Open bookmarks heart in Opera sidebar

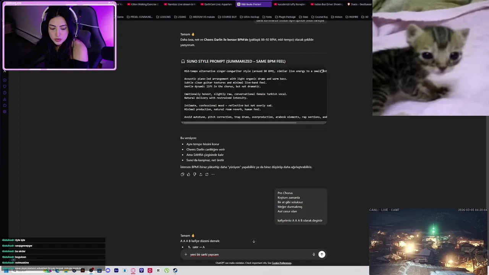[5, 86]
